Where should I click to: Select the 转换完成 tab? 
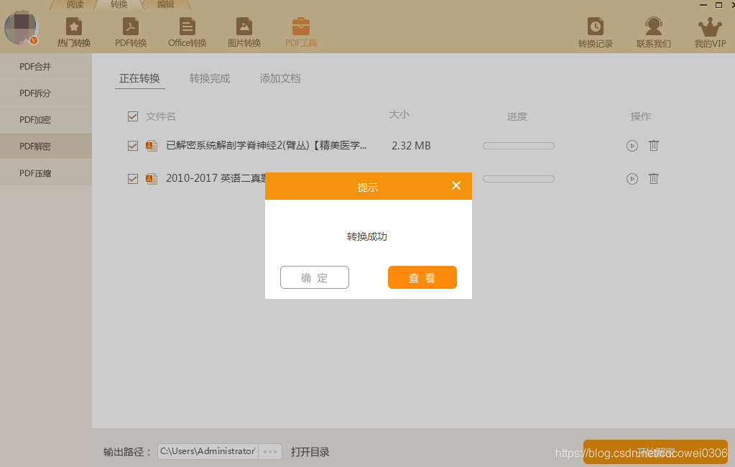pyautogui.click(x=210, y=78)
